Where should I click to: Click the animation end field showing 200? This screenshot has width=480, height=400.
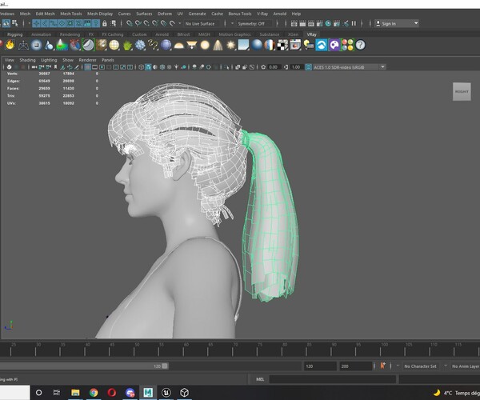pos(355,366)
